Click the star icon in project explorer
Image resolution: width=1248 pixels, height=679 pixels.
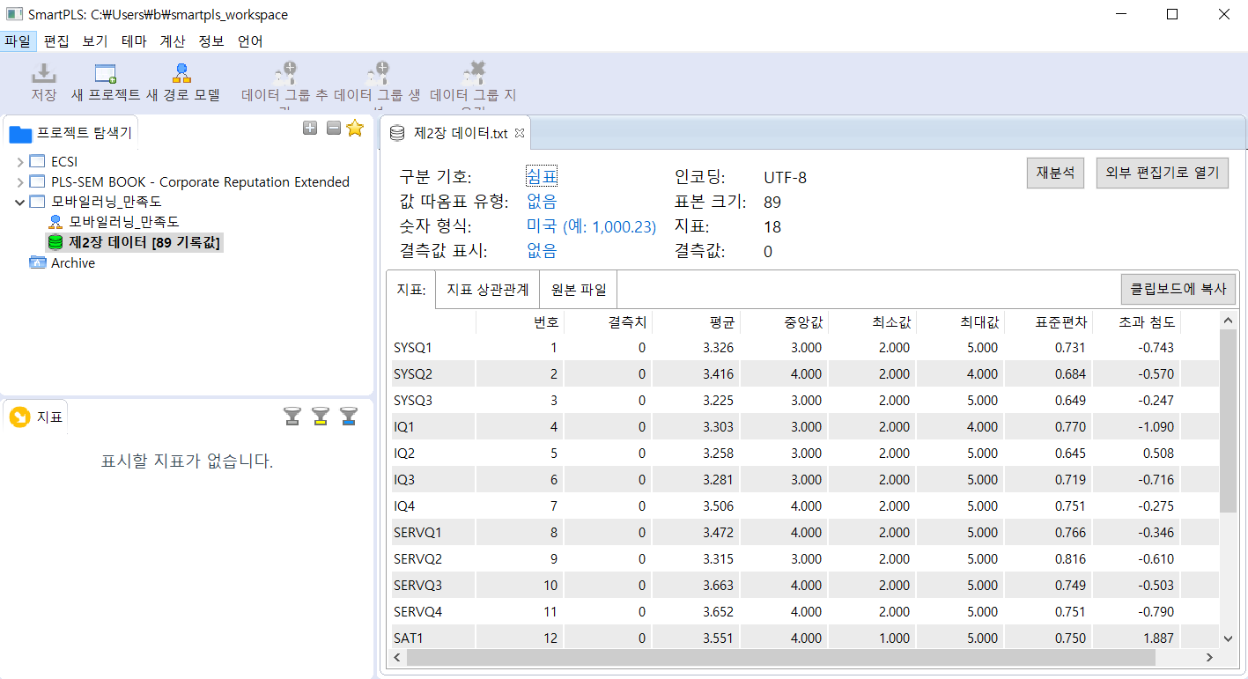(x=355, y=129)
